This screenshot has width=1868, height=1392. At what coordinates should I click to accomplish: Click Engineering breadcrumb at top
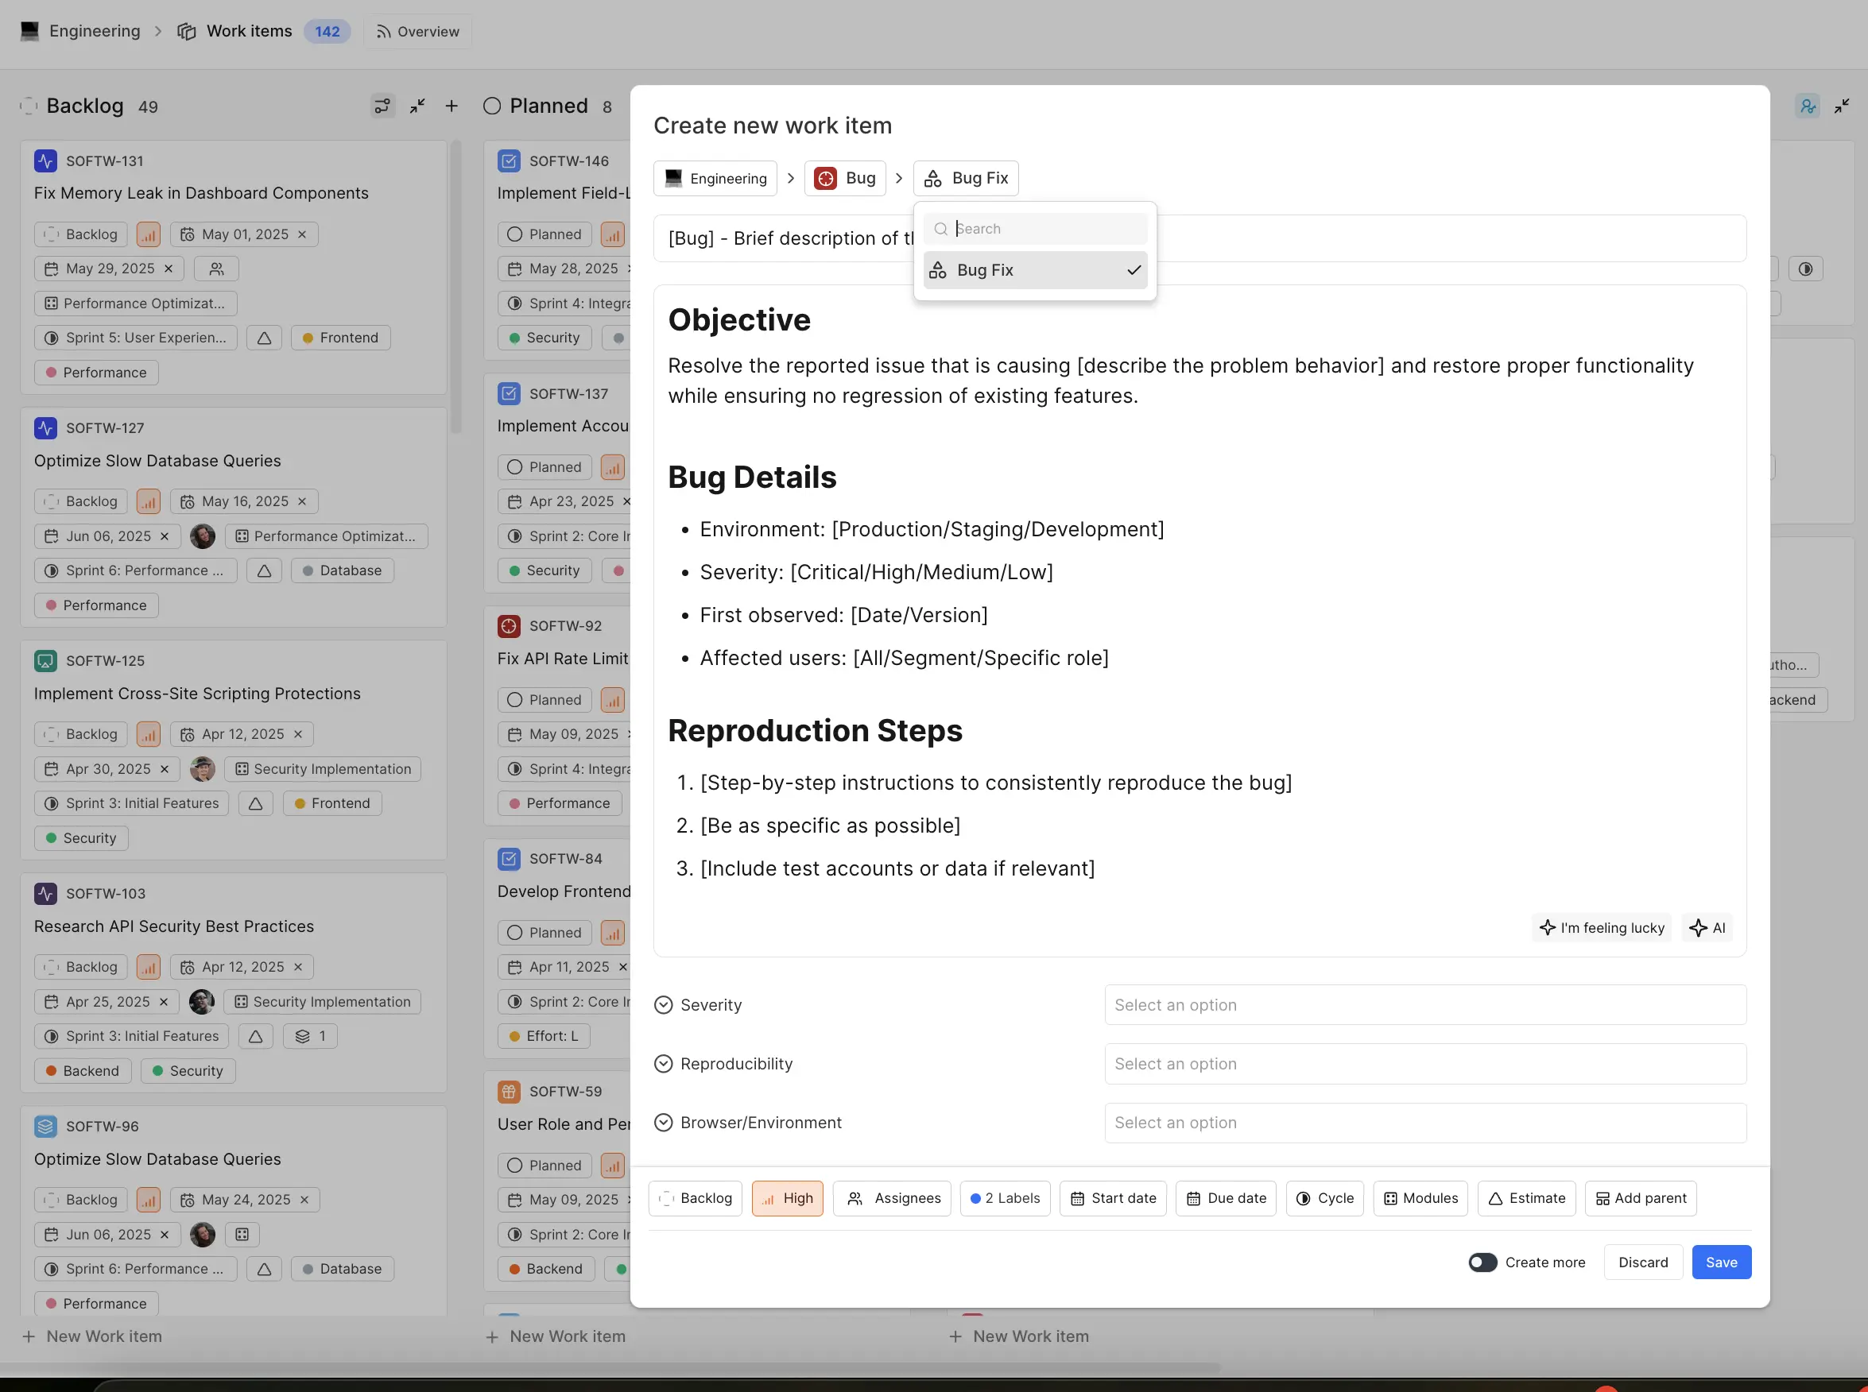(81, 31)
